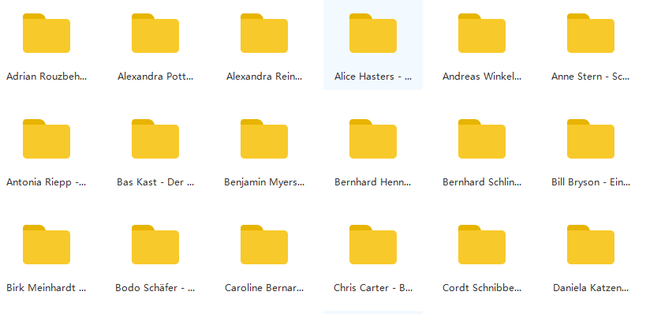646x314 pixels.
Task: Select the Adrian Rouzbeh folder icon
Action: coord(46,33)
